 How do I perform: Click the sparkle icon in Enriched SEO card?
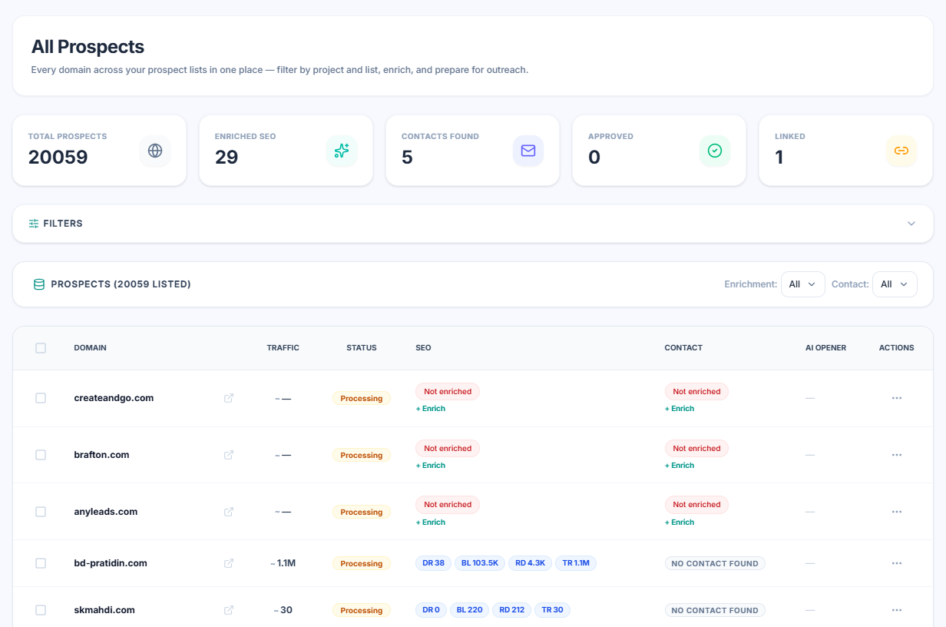tap(342, 151)
